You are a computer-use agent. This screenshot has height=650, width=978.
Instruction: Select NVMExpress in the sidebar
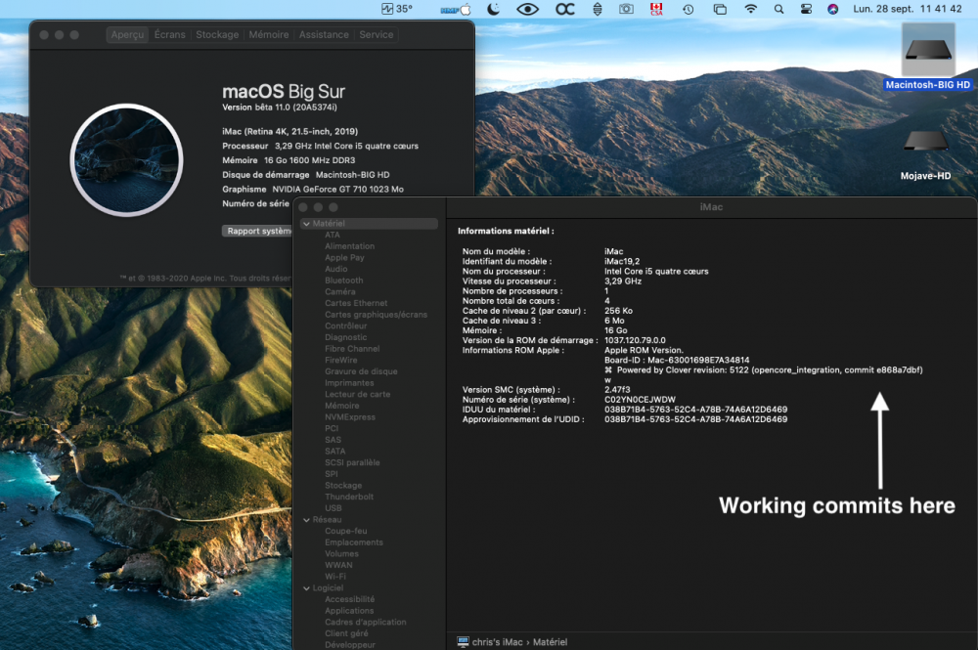coord(350,417)
